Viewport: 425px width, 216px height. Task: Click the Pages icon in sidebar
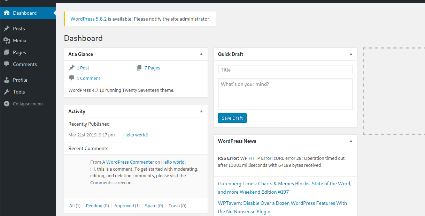[x=7, y=52]
